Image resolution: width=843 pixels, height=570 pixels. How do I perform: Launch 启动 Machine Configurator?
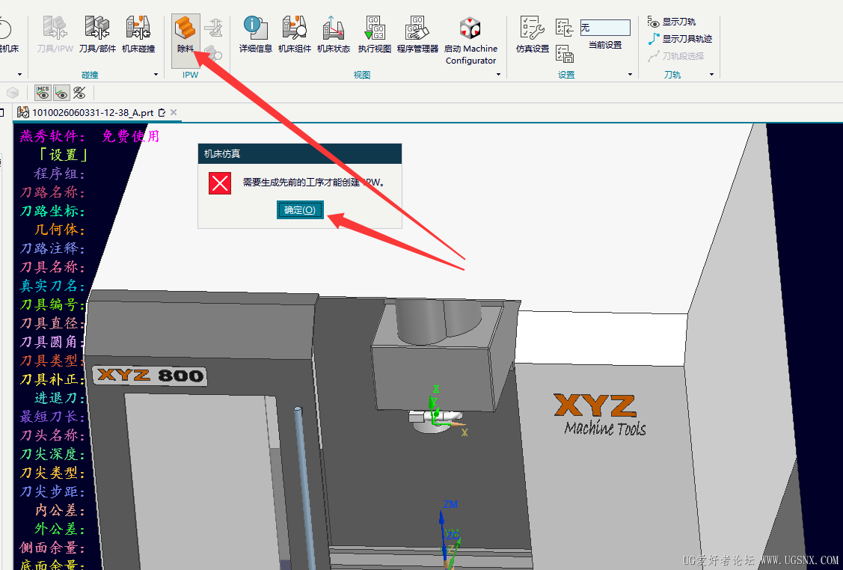click(470, 40)
